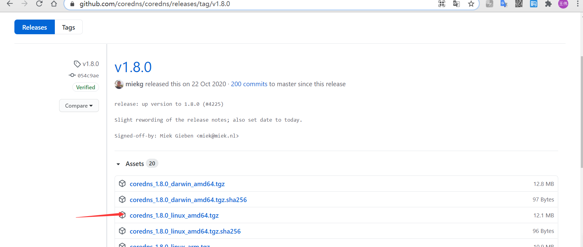The image size is (583, 247).
Task: Click the v1.8.0 tag link in sidebar
Action: pyautogui.click(x=91, y=64)
